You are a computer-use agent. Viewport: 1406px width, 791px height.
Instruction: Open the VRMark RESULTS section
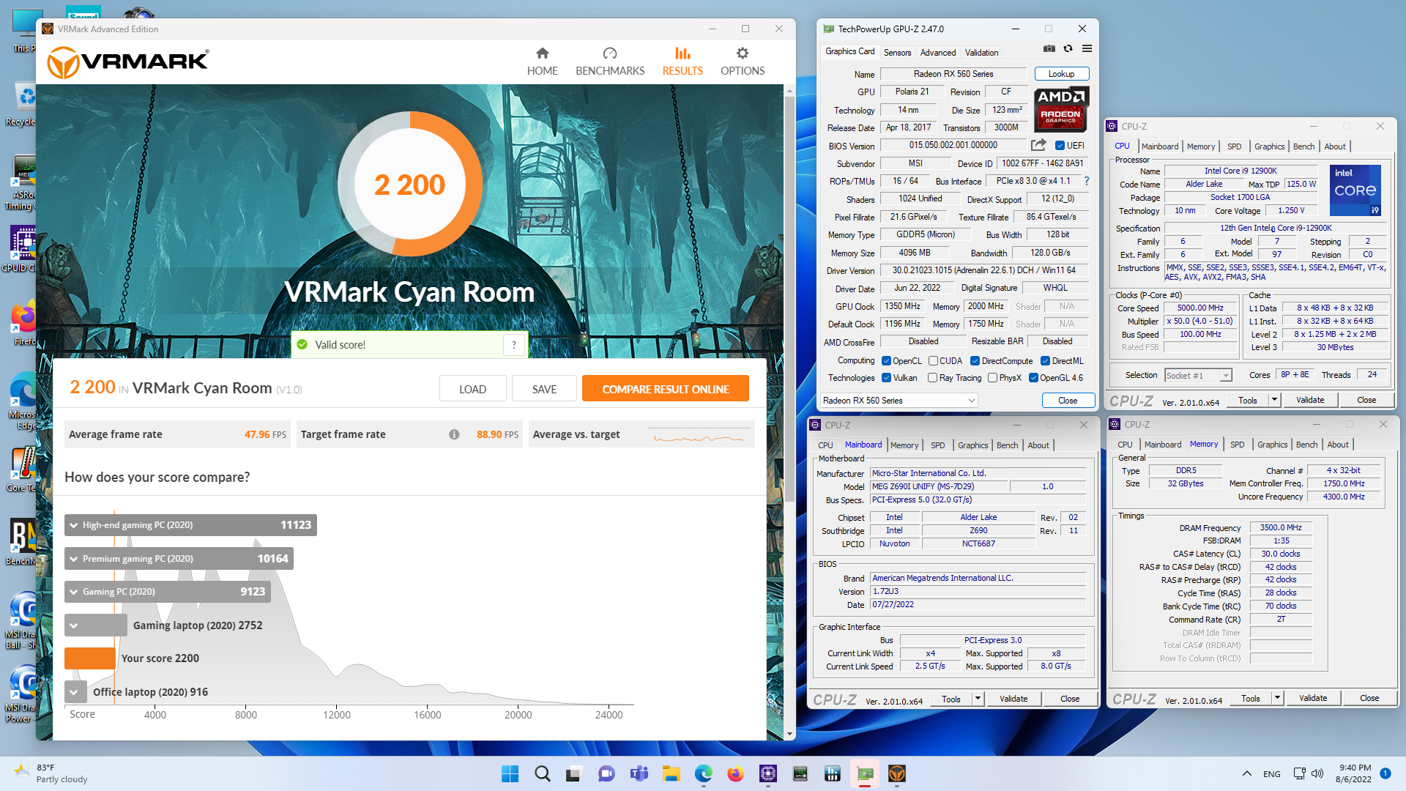pos(682,62)
